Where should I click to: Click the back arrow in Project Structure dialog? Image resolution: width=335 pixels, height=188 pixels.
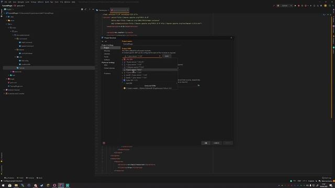[x=103, y=41]
